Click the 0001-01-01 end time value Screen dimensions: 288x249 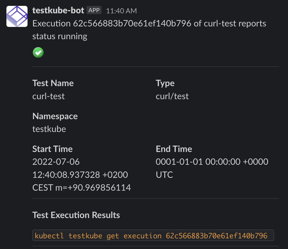coord(212,168)
